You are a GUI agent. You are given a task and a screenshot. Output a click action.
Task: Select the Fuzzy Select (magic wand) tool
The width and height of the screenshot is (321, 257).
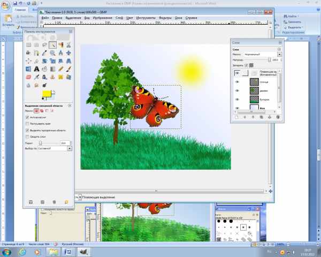[53, 46]
